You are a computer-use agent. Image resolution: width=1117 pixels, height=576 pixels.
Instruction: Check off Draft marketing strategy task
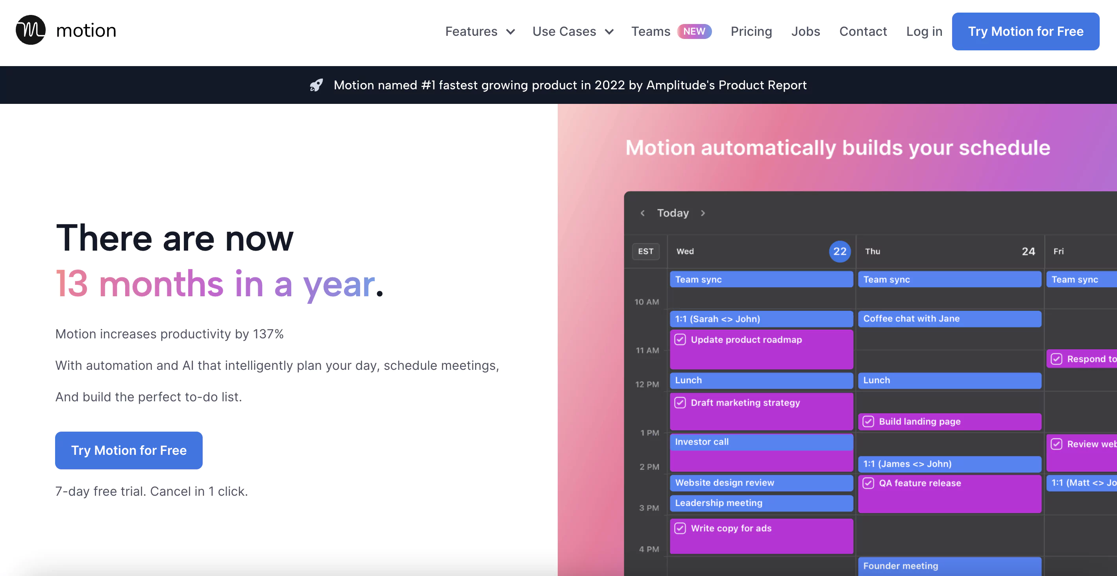click(x=680, y=402)
